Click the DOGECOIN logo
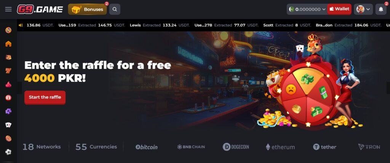Image resolution: width=390 pixels, height=163 pixels. 236,147
